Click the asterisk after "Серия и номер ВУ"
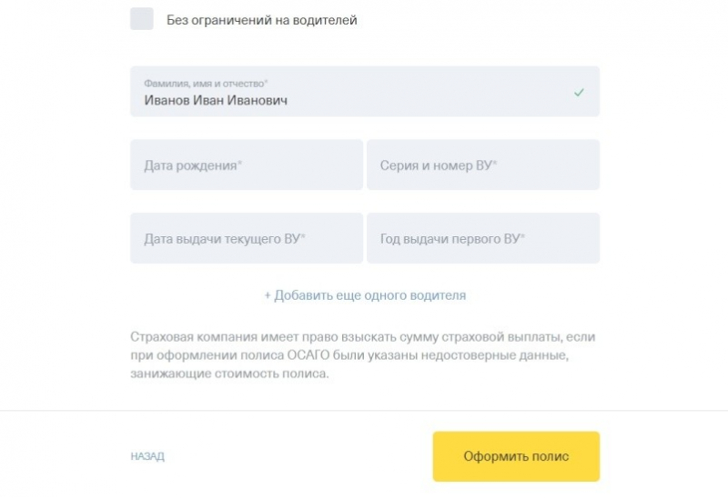Screen dimensions: 728x498 tap(495, 164)
